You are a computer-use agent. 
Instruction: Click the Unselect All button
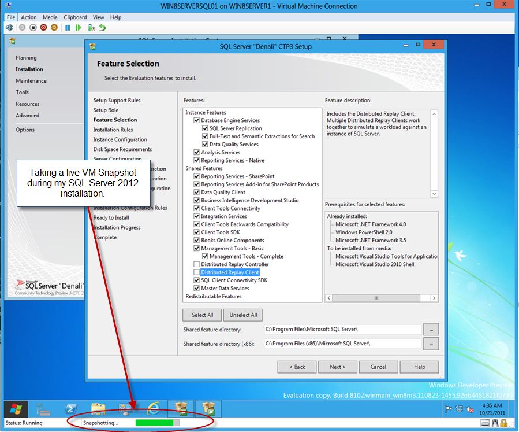(x=243, y=315)
